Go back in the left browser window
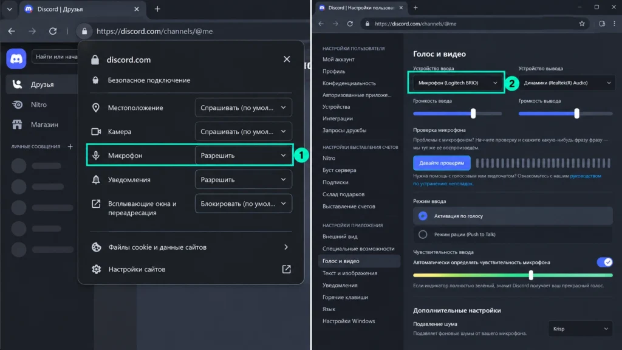This screenshot has width=622, height=350. click(12, 31)
